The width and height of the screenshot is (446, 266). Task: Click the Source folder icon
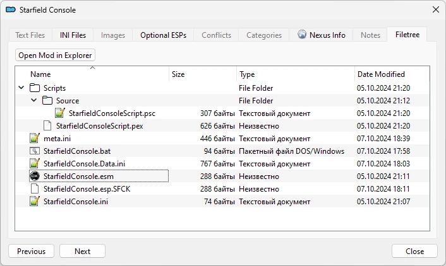[47, 100]
